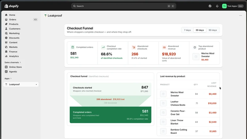Click the Analytics bar chart icon

(x=6, y=56)
